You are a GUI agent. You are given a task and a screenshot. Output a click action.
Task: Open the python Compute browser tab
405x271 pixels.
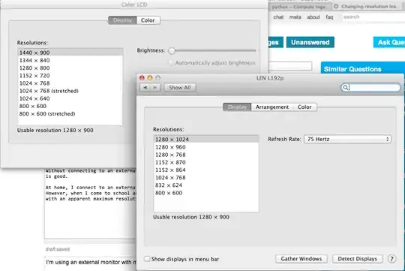300,7
